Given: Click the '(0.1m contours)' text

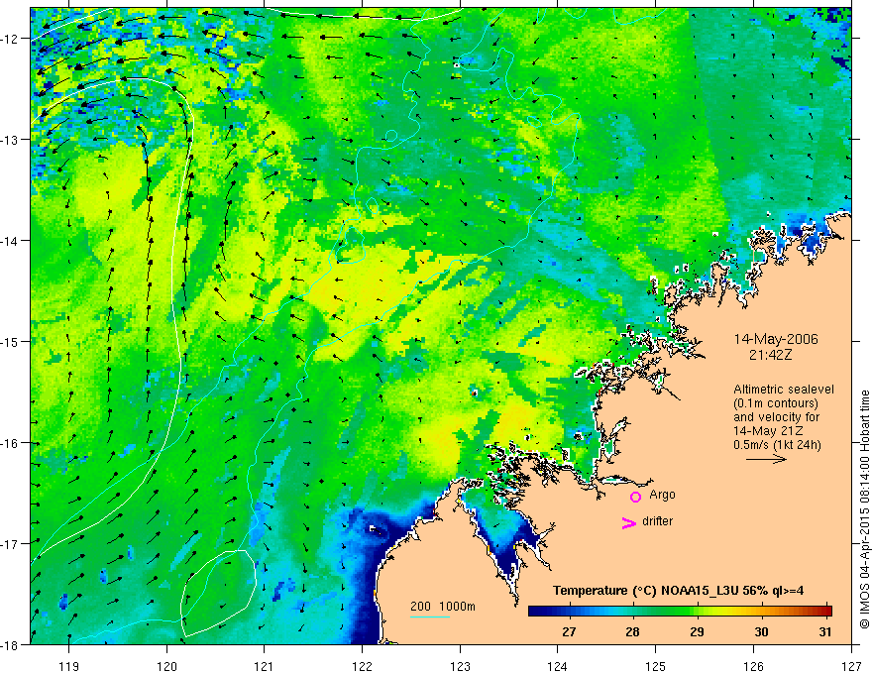Looking at the screenshot, I should pyautogui.click(x=776, y=403).
